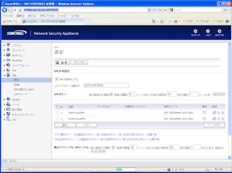Expand the システム tree arrow
This screenshot has width=232, height=173.
[x=4, y=45]
